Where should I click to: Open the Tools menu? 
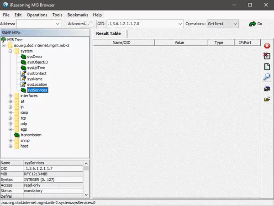(x=57, y=15)
